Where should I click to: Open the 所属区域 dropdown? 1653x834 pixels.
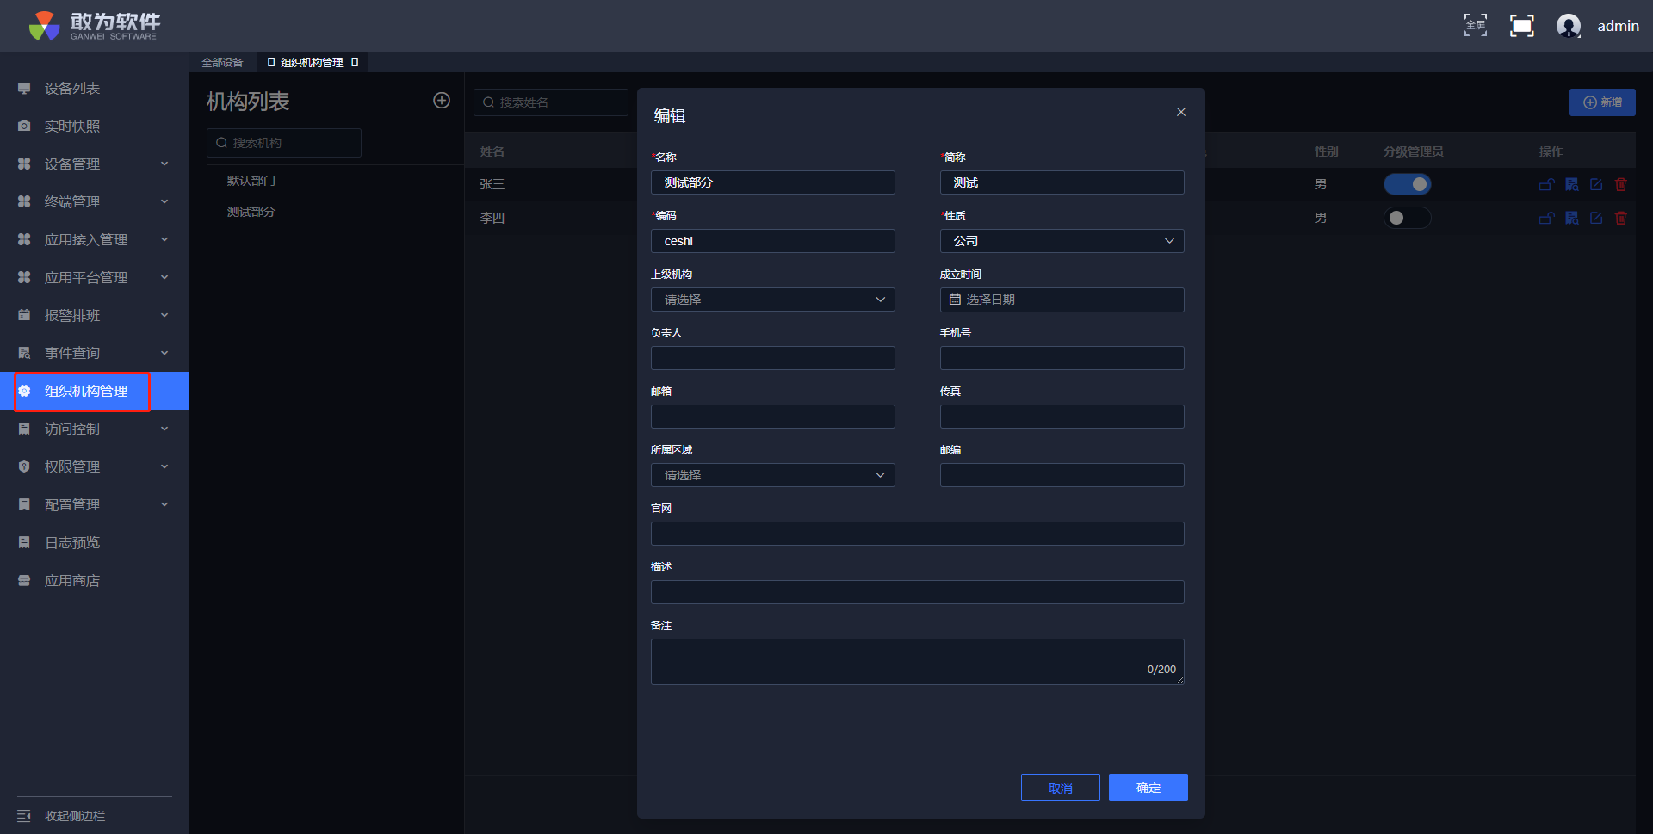pyautogui.click(x=772, y=475)
